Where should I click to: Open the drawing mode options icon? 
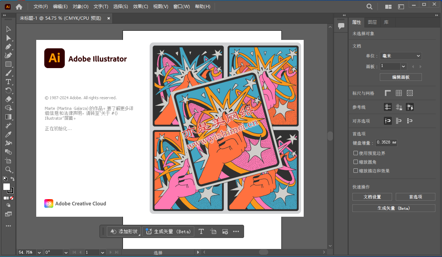coord(8,205)
